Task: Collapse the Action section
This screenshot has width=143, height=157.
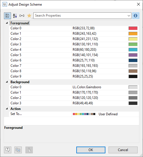Action: tap(7, 109)
